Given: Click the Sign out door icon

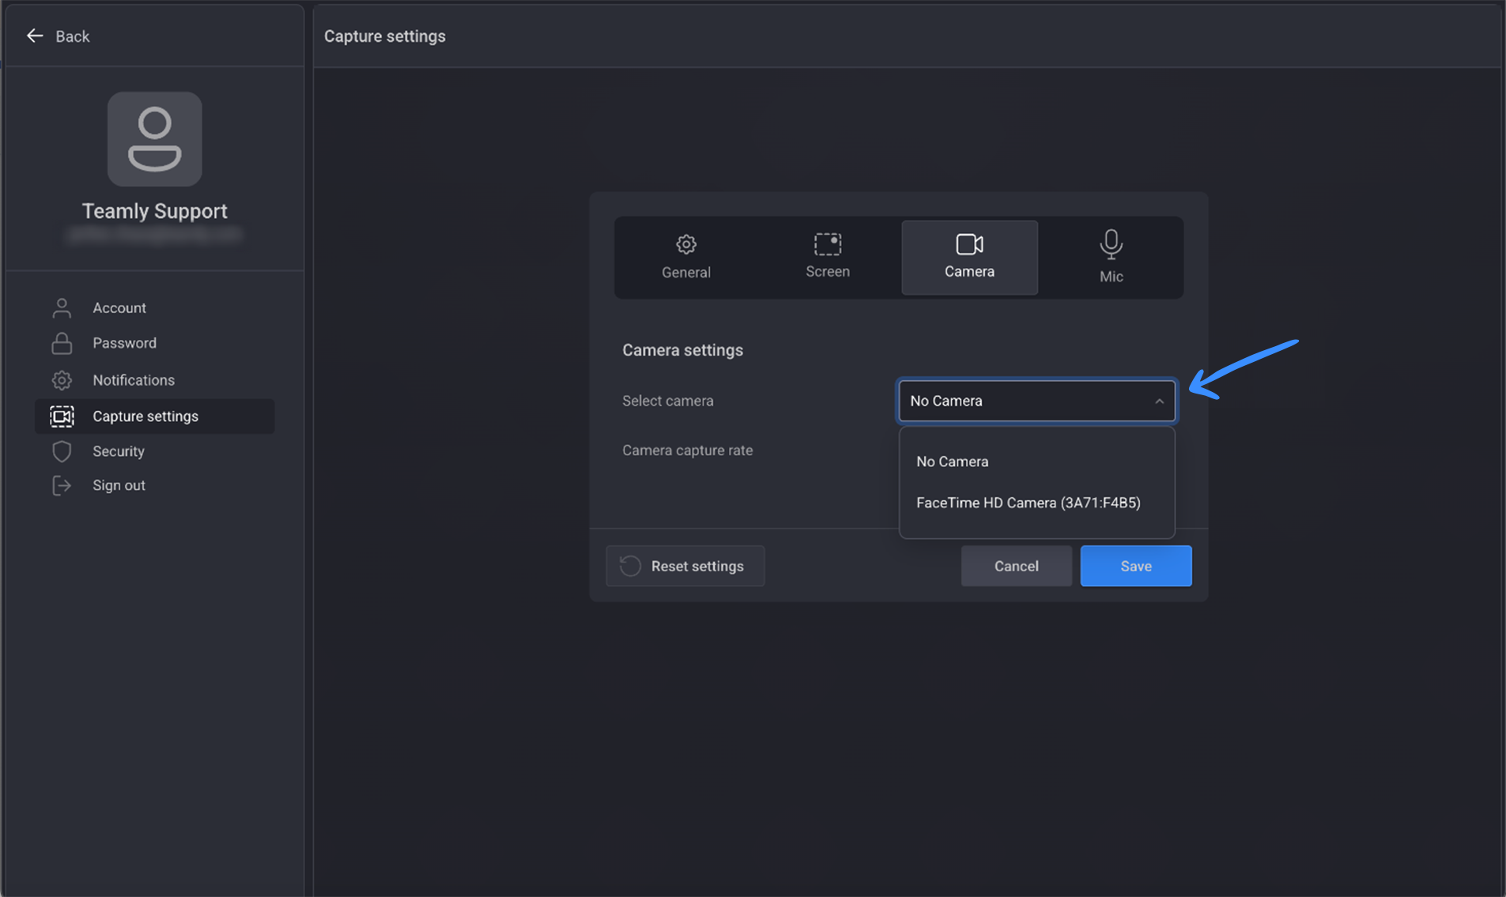Looking at the screenshot, I should click(62, 485).
